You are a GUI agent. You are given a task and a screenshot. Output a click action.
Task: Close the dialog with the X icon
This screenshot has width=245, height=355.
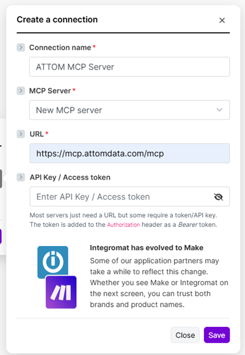point(222,20)
